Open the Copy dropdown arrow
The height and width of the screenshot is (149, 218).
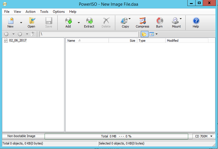129,19
